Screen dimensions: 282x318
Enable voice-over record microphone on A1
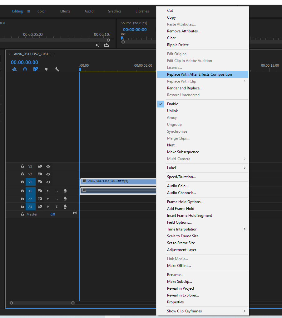[x=65, y=191]
